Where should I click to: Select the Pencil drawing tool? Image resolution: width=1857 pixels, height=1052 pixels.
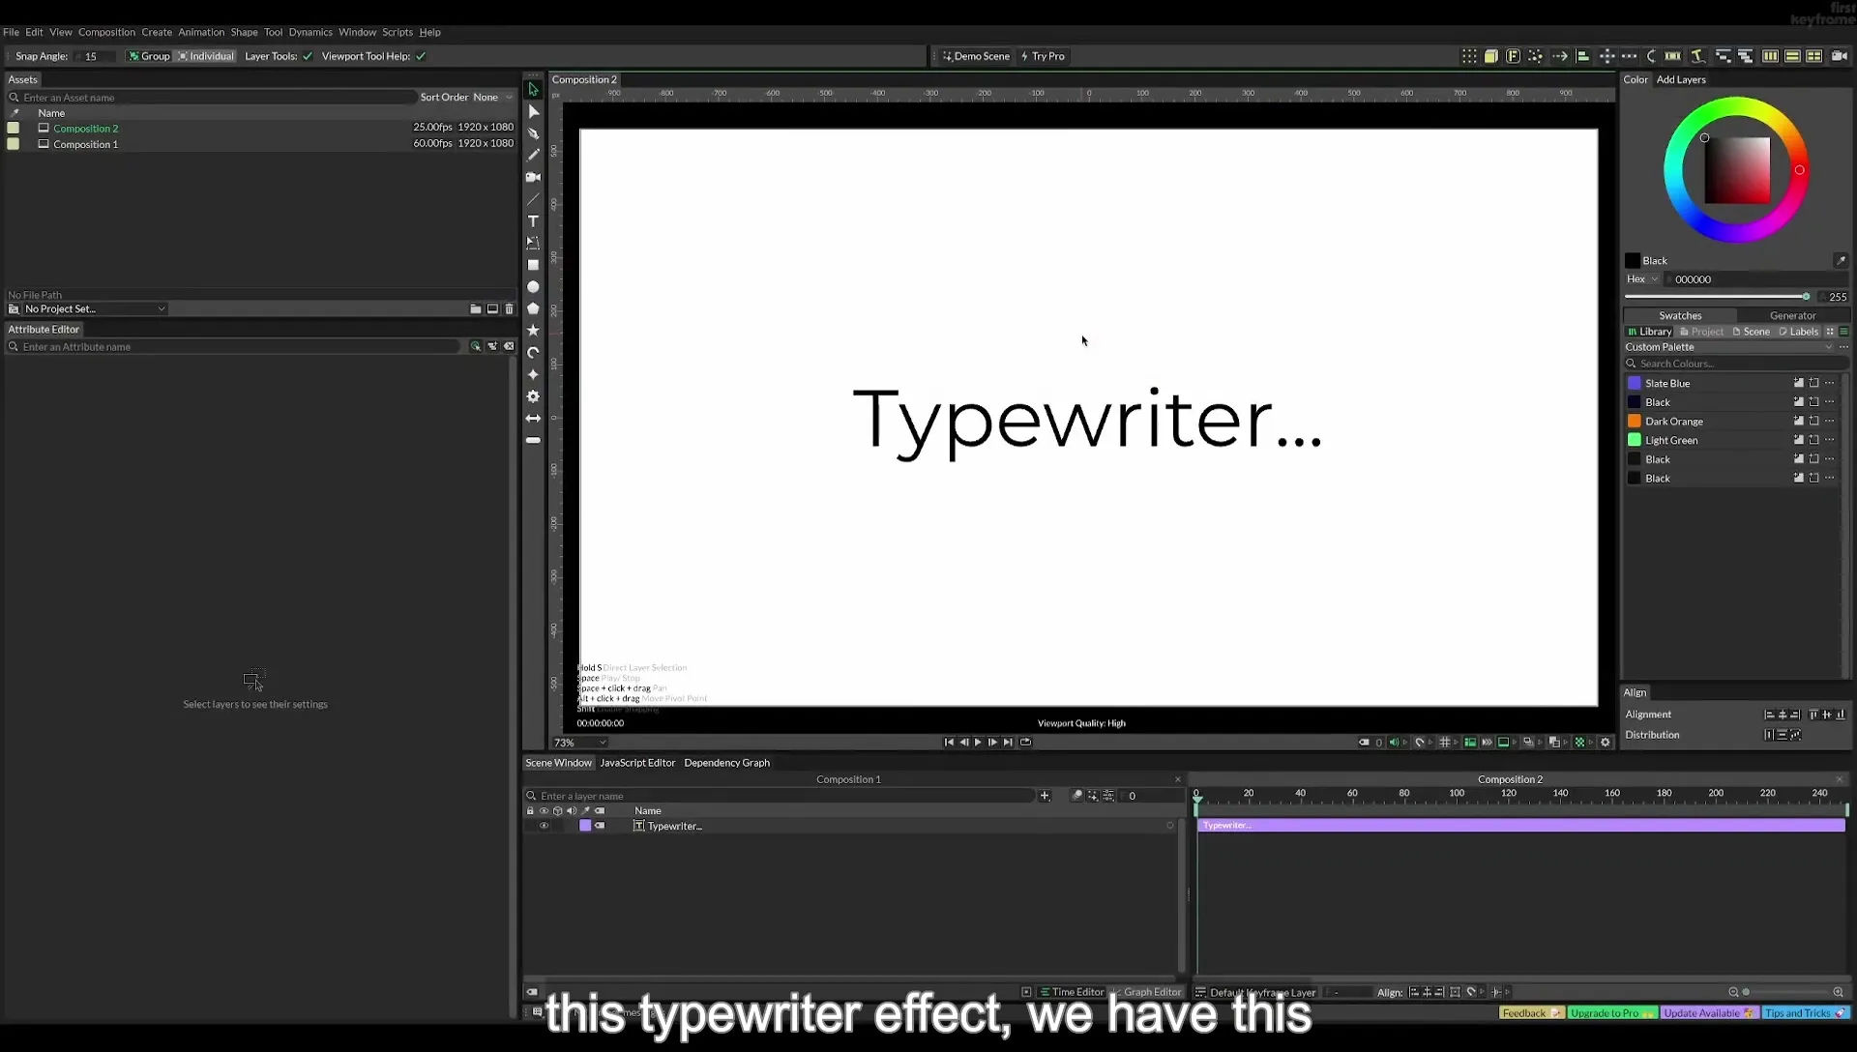pyautogui.click(x=533, y=155)
